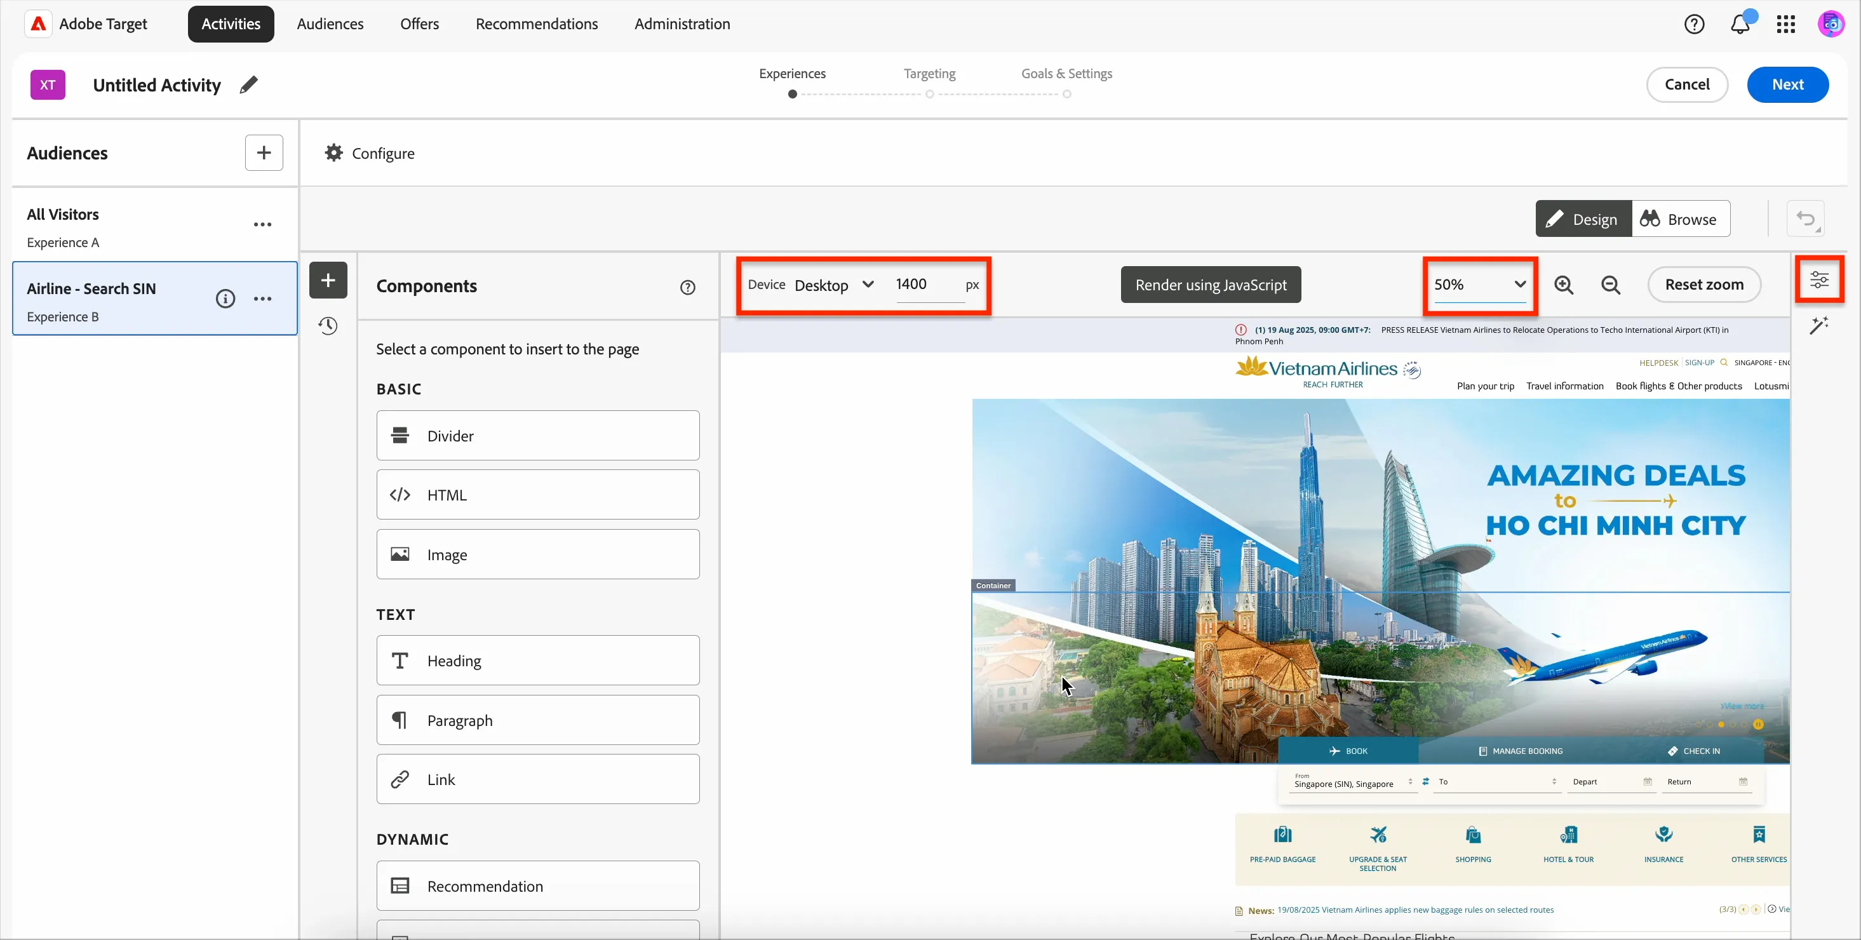This screenshot has height=940, width=1861.
Task: Insert the Heading component
Action: pyautogui.click(x=537, y=661)
